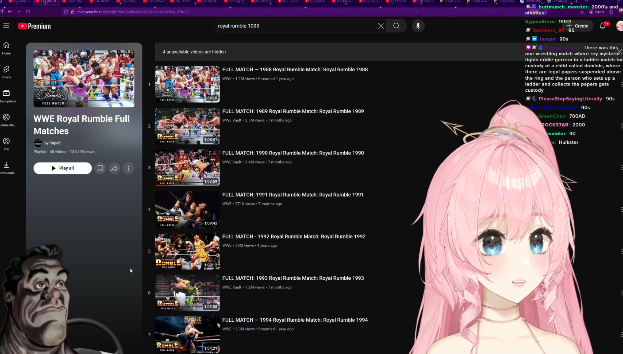Share the playlist via arrow icon
Viewport: 623px width, 354px height.
point(114,168)
